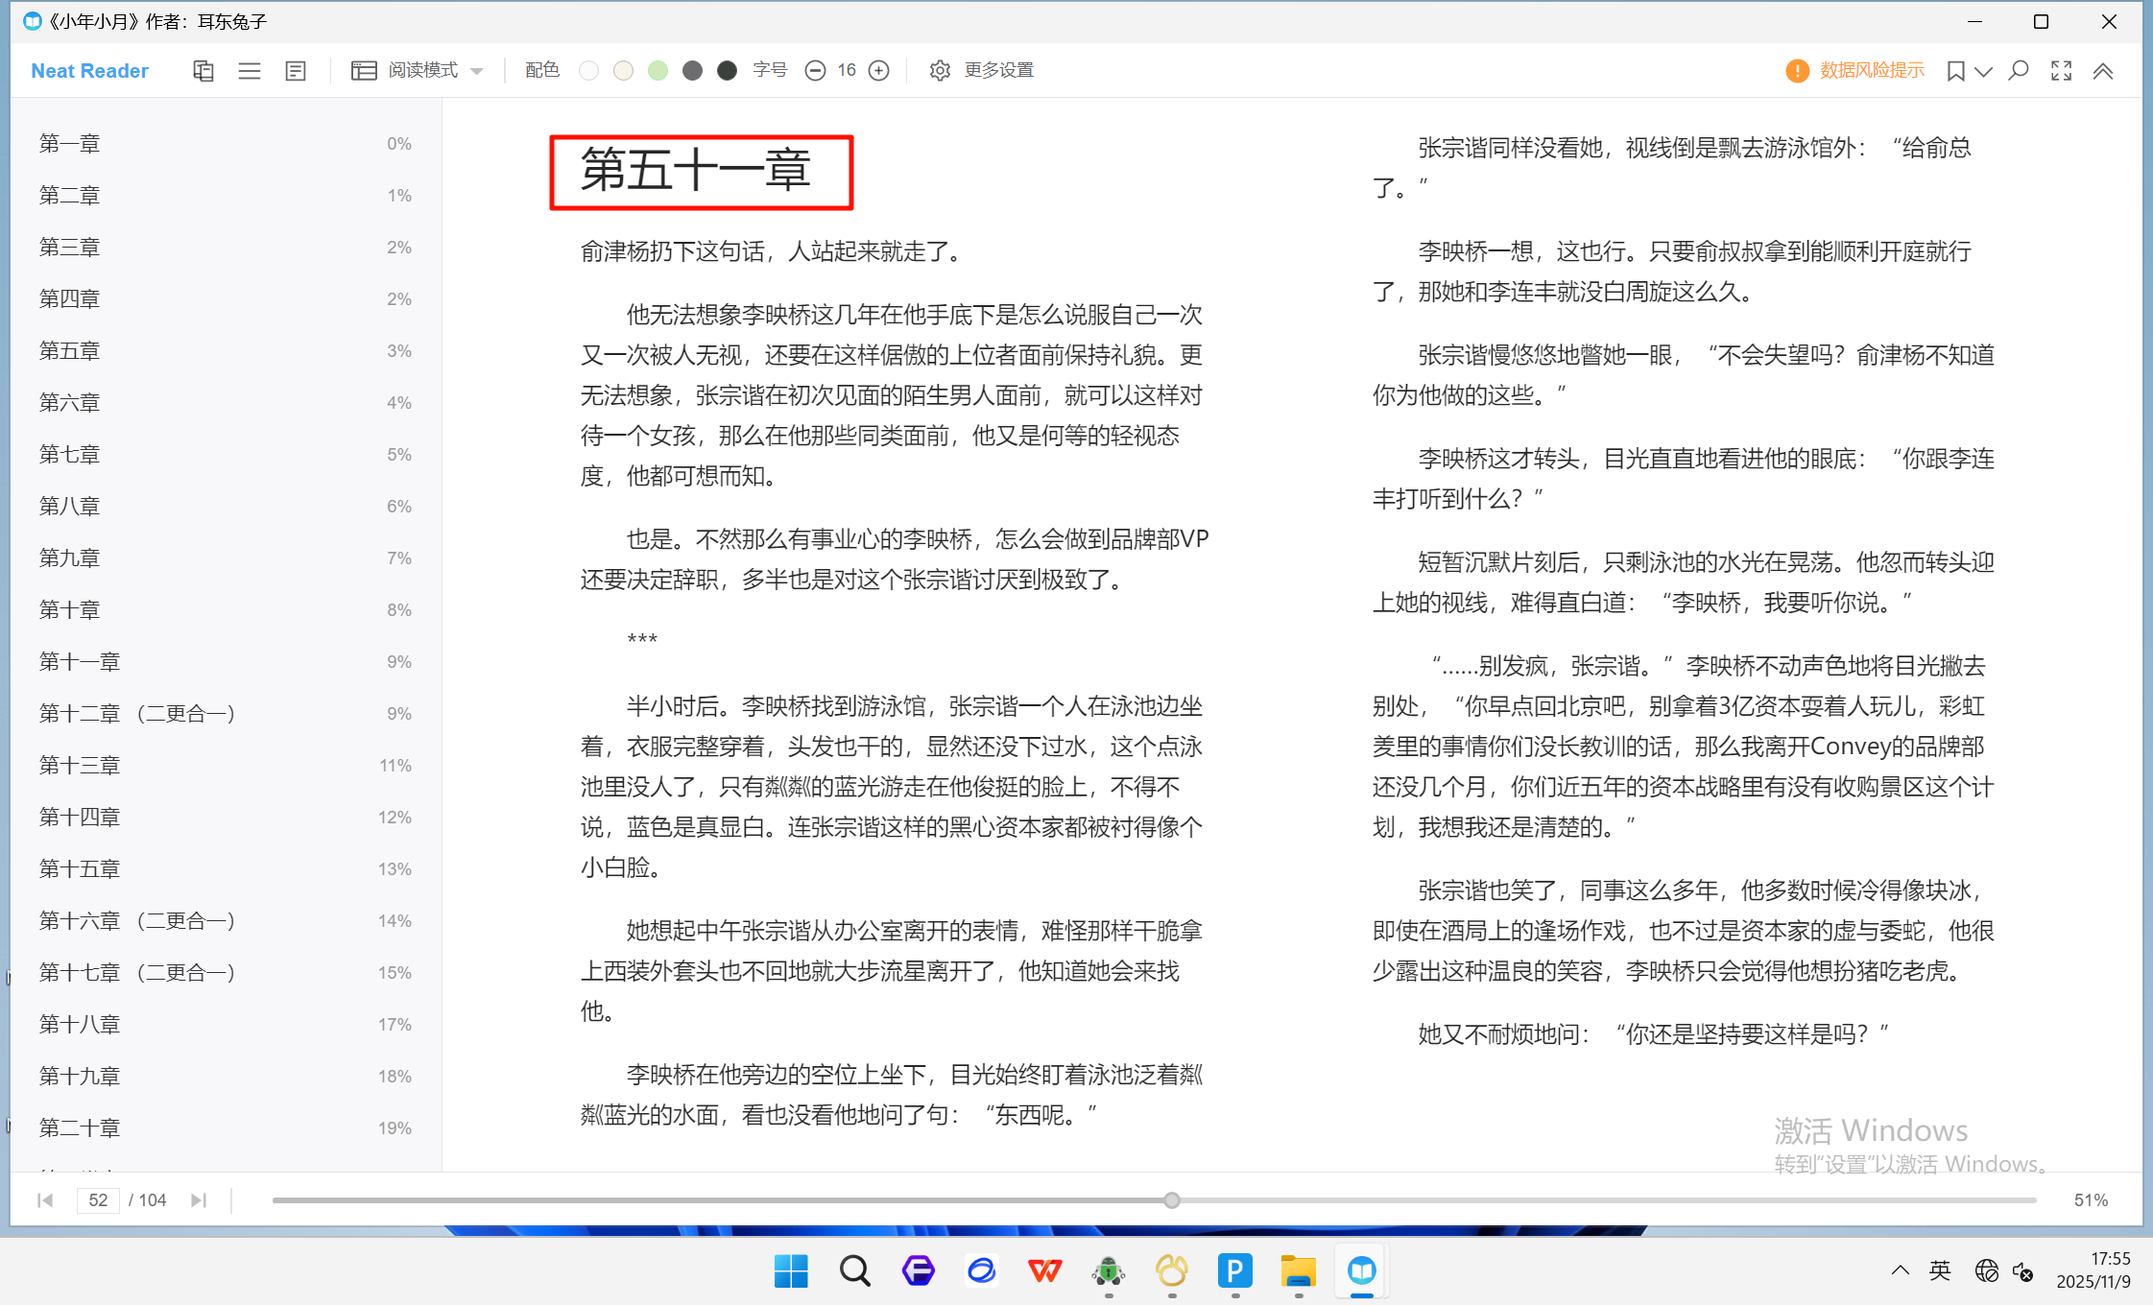This screenshot has height=1305, width=2153.
Task: Select the black background color swatch
Action: 727,71
